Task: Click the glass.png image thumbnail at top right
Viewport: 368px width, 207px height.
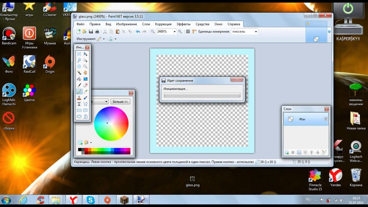Action: (x=316, y=32)
